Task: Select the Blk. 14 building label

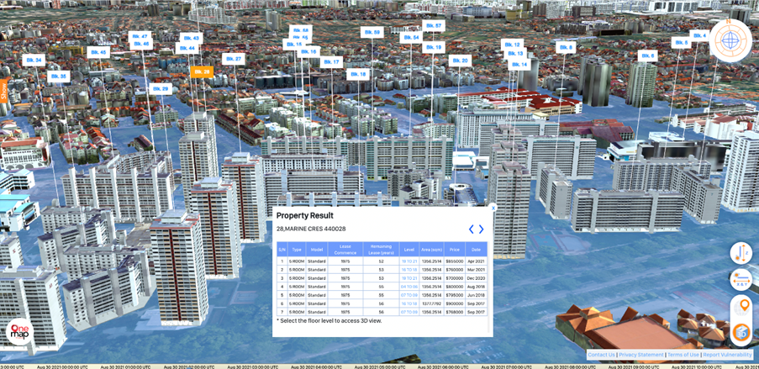Action: 519,65
